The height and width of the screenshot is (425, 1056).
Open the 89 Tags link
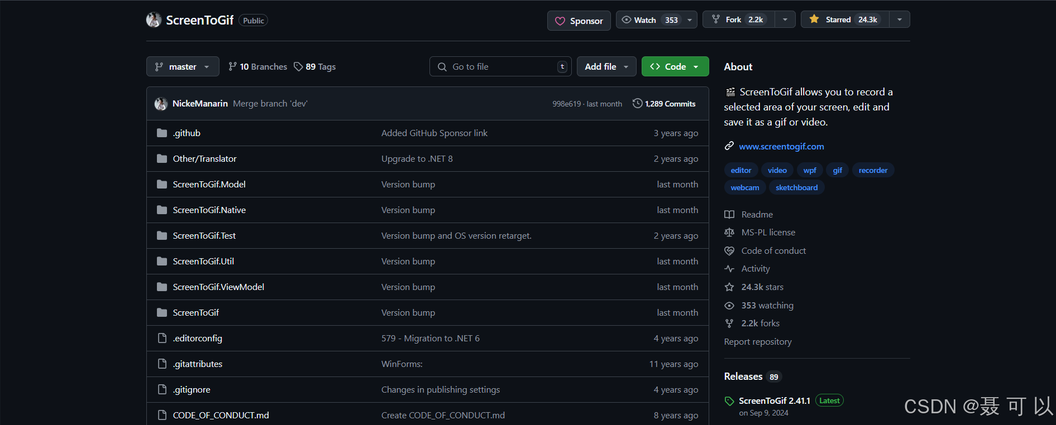click(315, 66)
